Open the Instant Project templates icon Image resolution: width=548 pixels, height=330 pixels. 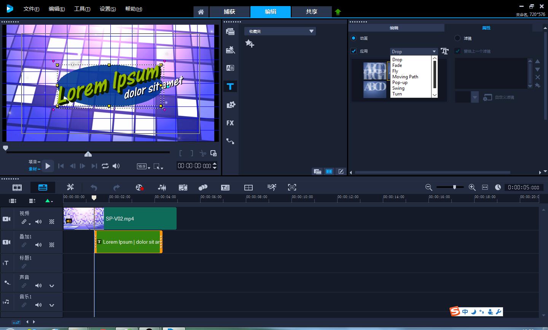pos(230,50)
